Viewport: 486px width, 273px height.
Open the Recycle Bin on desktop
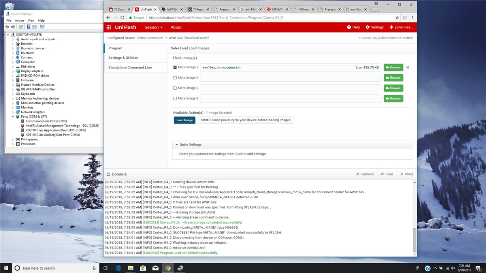[9, 7]
